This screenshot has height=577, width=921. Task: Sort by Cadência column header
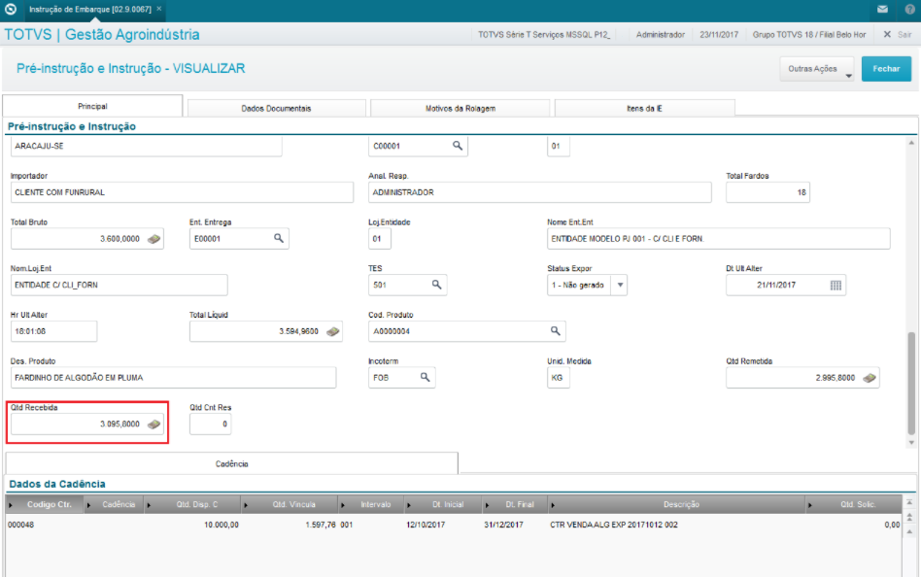click(115, 504)
